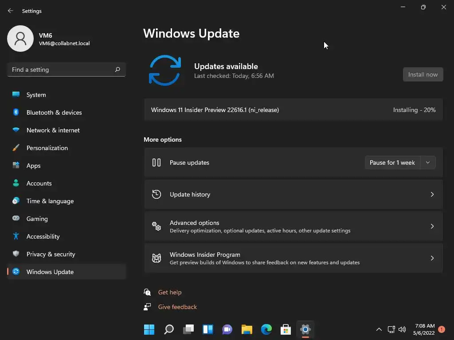
Task: Click the Installing - 20% status text
Action: pos(414,110)
